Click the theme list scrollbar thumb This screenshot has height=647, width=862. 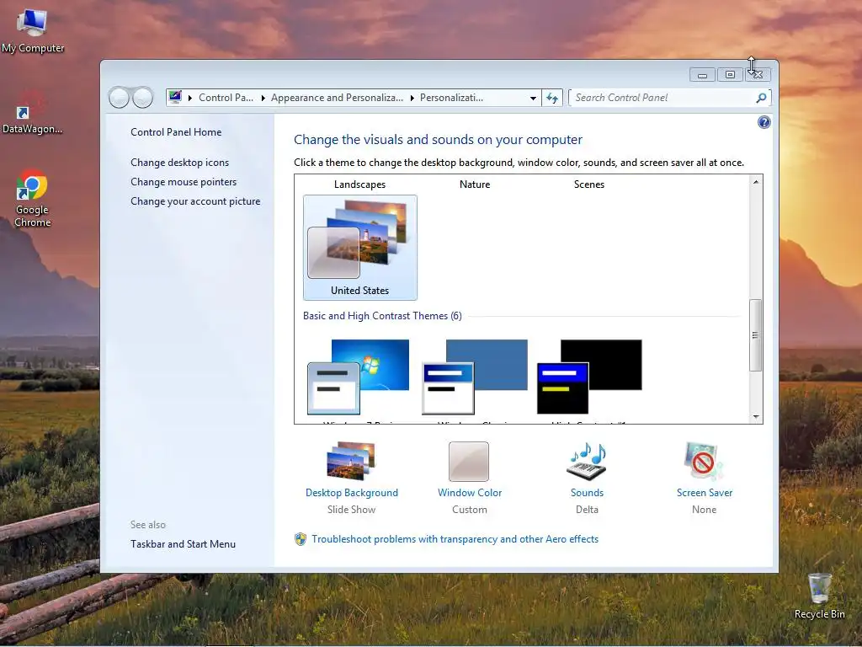(756, 335)
